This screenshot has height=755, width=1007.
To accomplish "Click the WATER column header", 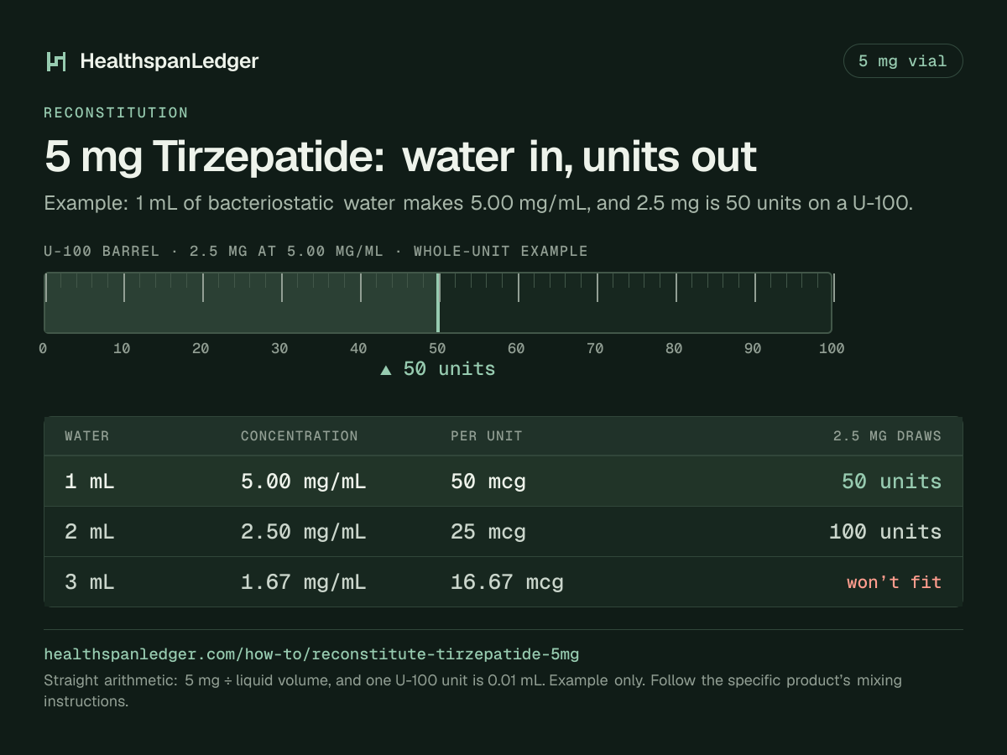I will [x=87, y=436].
